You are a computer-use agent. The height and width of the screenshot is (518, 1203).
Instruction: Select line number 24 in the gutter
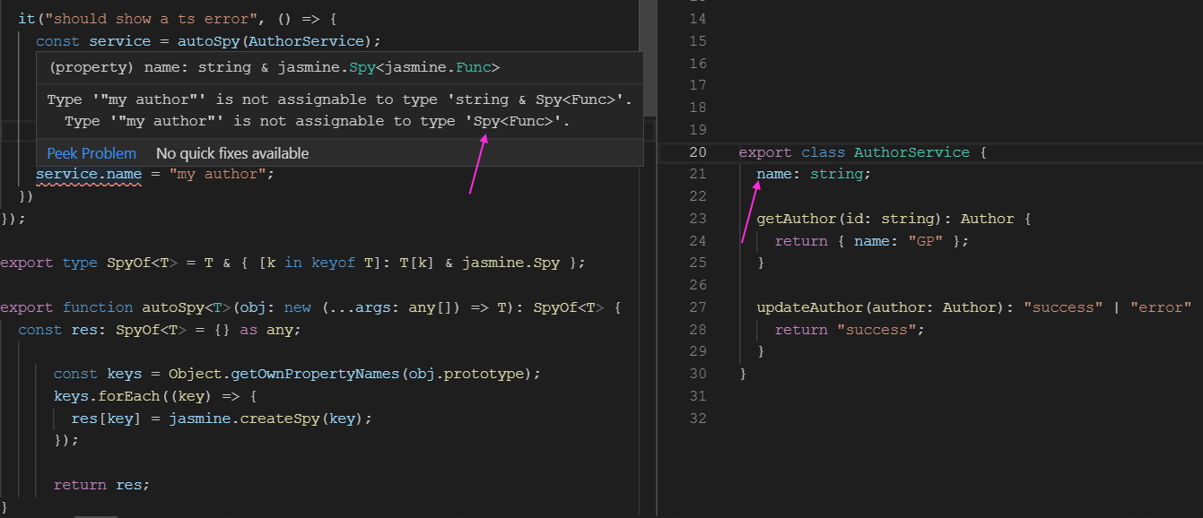pos(698,240)
